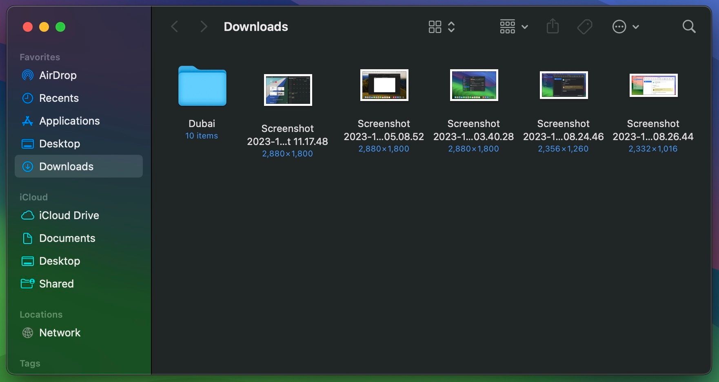Navigate forward using the forward arrow
The image size is (719, 382).
tap(203, 26)
